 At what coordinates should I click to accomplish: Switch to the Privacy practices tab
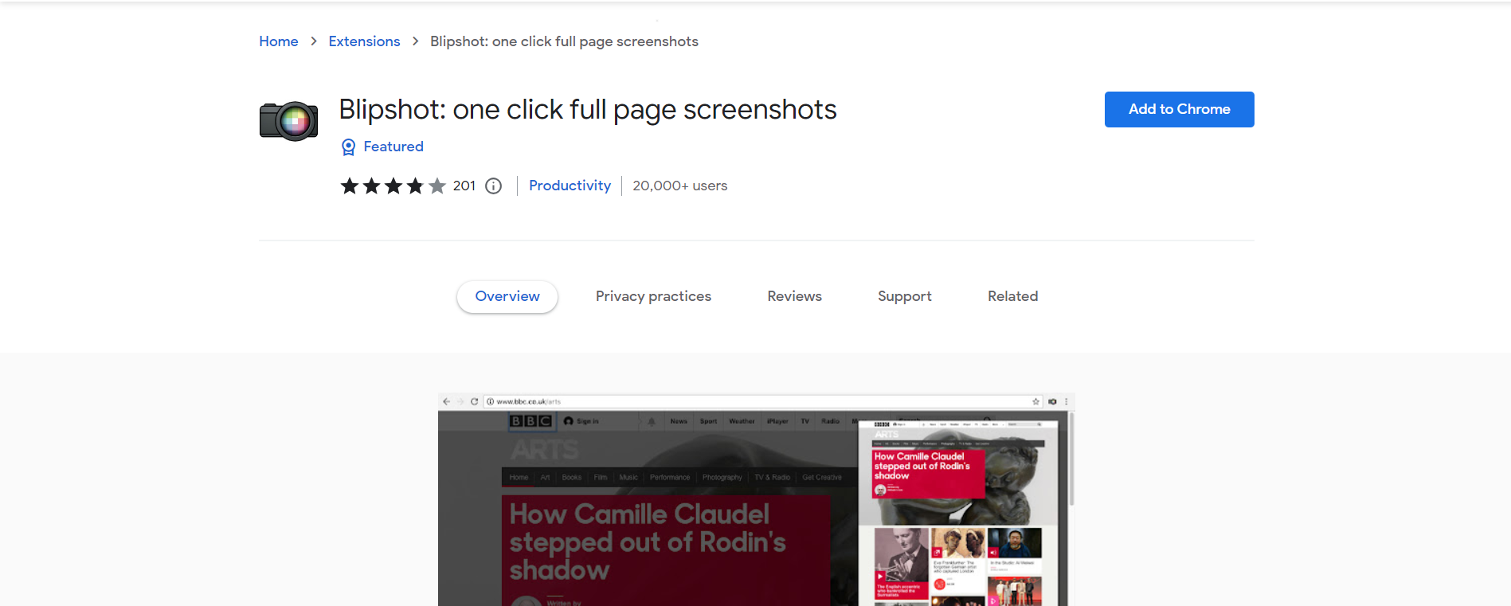pos(653,296)
